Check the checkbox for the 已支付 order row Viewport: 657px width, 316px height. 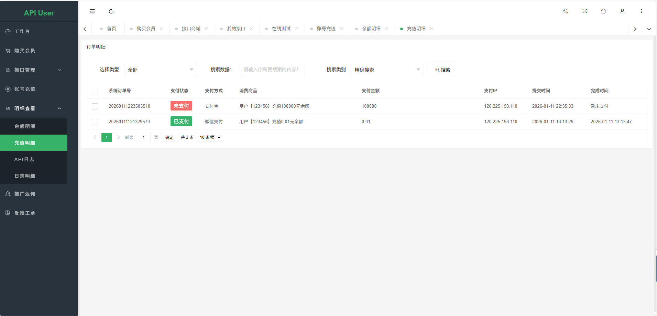click(95, 122)
